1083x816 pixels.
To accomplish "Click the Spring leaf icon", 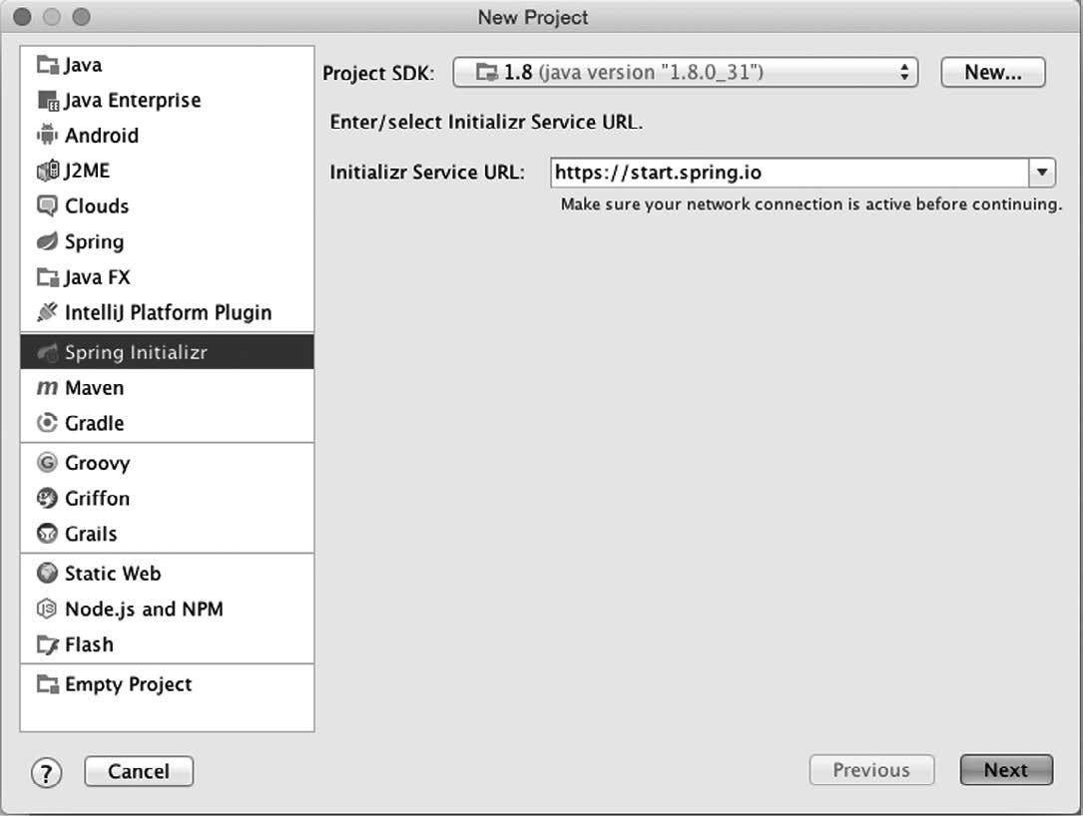I will [x=47, y=241].
